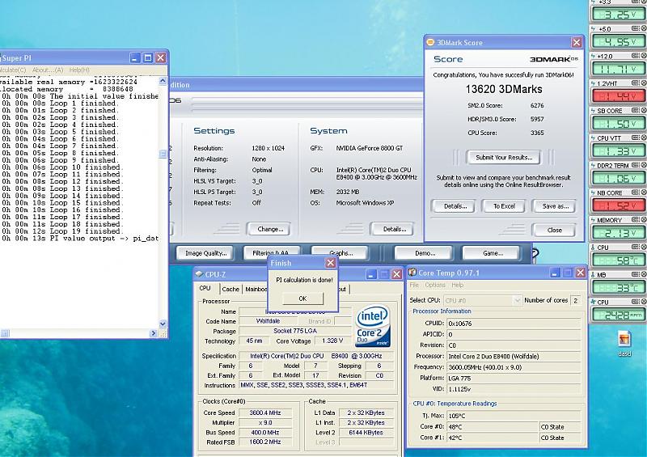Click Details... under System in 3DMark06
The width and height of the screenshot is (647, 457).
coord(394,229)
